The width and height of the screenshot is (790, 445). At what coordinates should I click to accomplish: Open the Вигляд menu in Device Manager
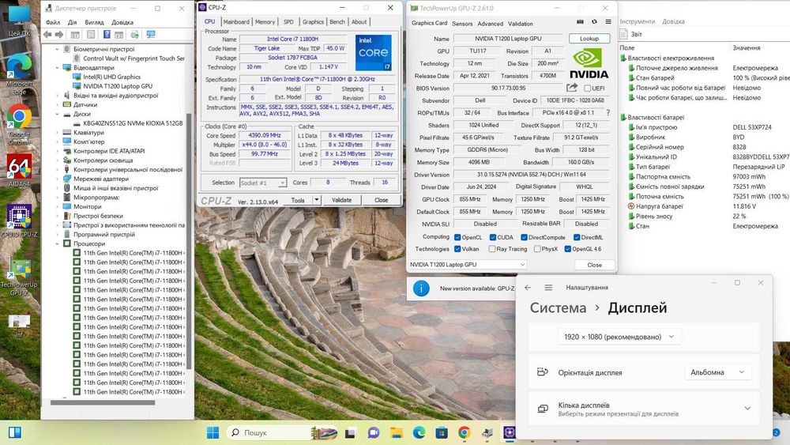pyautogui.click(x=94, y=22)
